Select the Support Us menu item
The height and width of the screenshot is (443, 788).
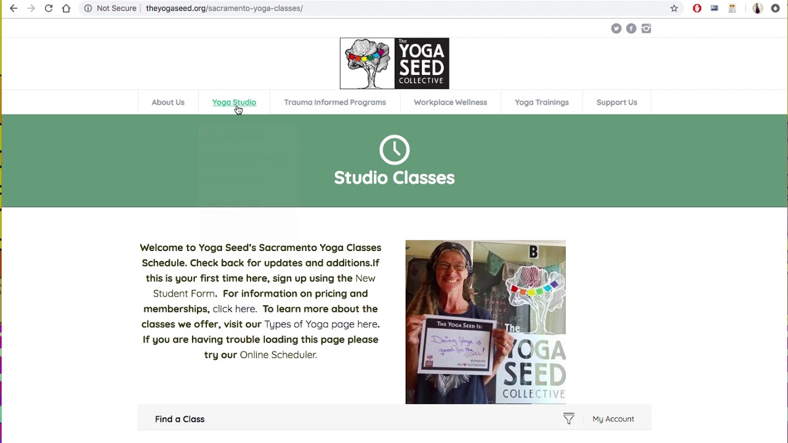(617, 102)
